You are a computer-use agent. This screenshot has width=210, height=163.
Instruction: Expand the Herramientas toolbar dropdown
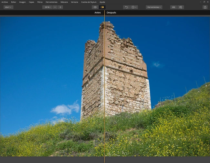click(x=154, y=7)
